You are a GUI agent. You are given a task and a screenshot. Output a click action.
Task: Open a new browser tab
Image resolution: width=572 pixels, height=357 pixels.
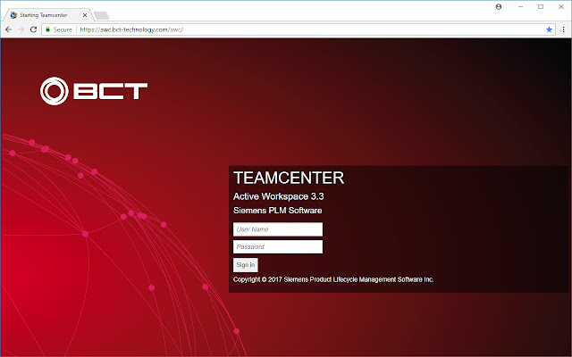pos(101,15)
